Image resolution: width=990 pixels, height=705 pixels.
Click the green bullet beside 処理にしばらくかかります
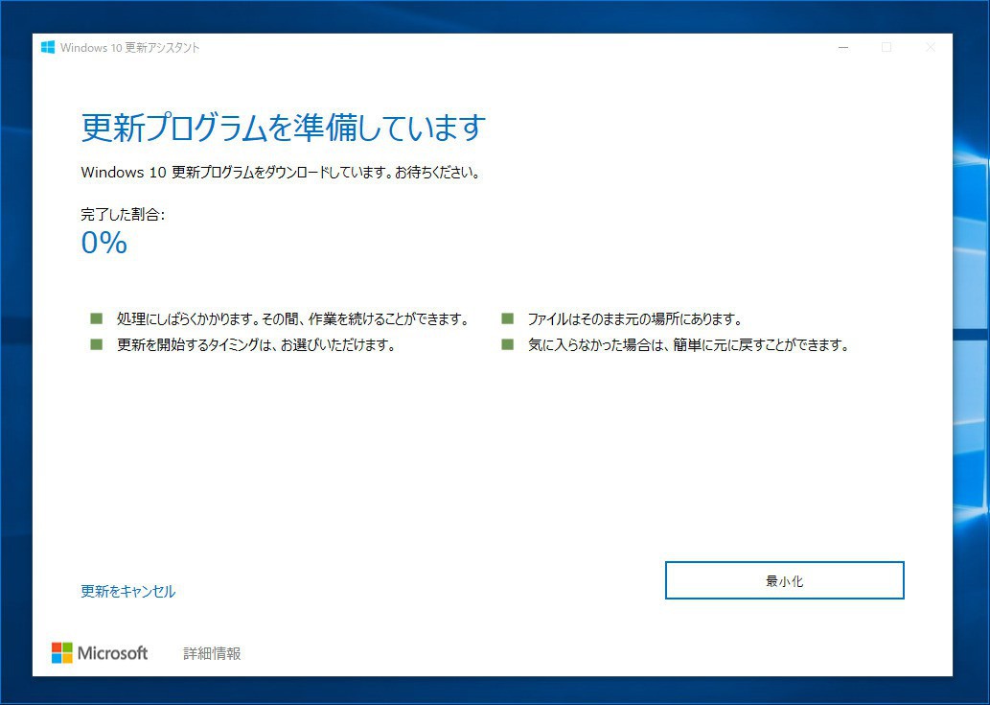[x=96, y=318]
